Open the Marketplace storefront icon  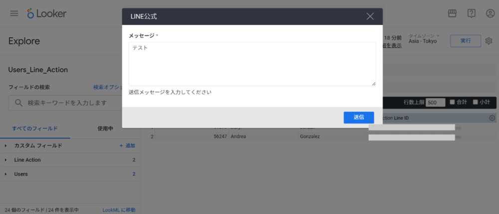[x=452, y=13]
